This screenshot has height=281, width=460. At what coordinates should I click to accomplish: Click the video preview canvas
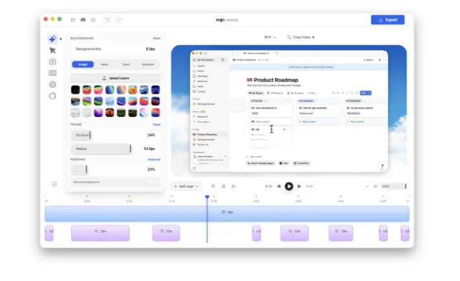click(x=289, y=111)
